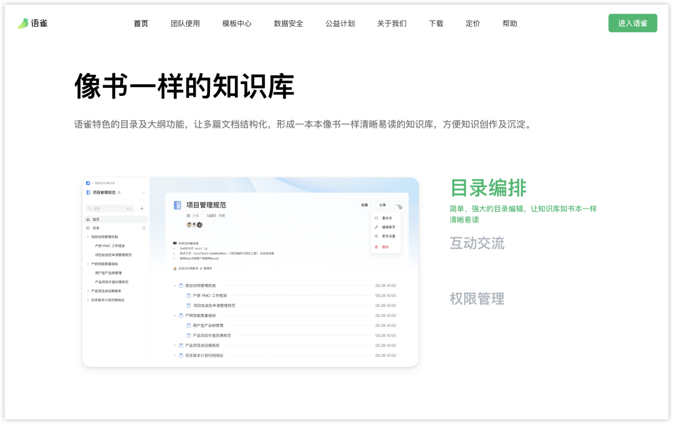Switch to the 互动交流 feature
The width and height of the screenshot is (673, 424).
(477, 243)
